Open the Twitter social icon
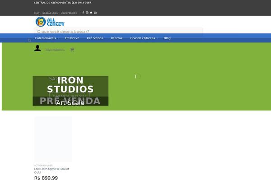Viewport: 271px width, 180px height. click(x=91, y=13)
